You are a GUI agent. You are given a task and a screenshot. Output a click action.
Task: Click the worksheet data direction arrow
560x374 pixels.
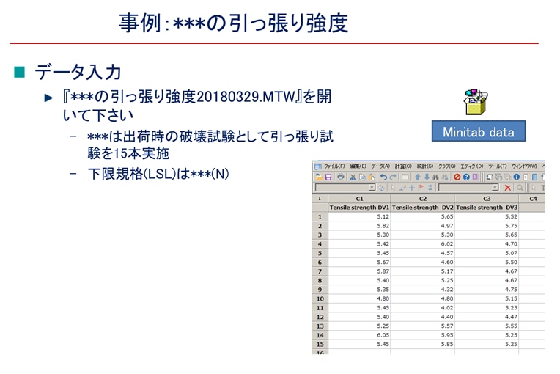[x=320, y=199]
